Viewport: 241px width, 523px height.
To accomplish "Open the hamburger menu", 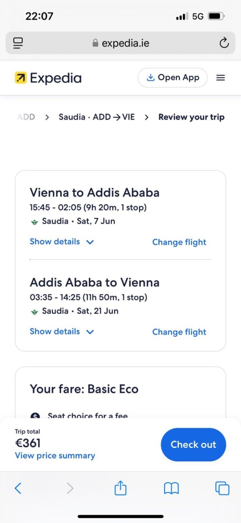I will click(x=220, y=78).
